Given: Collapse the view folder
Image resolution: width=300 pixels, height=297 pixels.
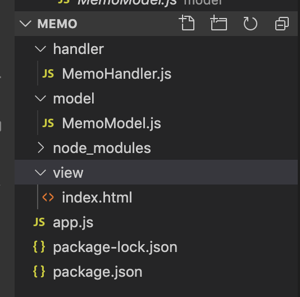Looking at the screenshot, I should tap(40, 173).
